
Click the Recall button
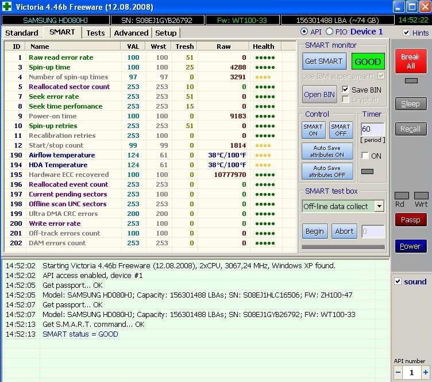[x=411, y=129]
